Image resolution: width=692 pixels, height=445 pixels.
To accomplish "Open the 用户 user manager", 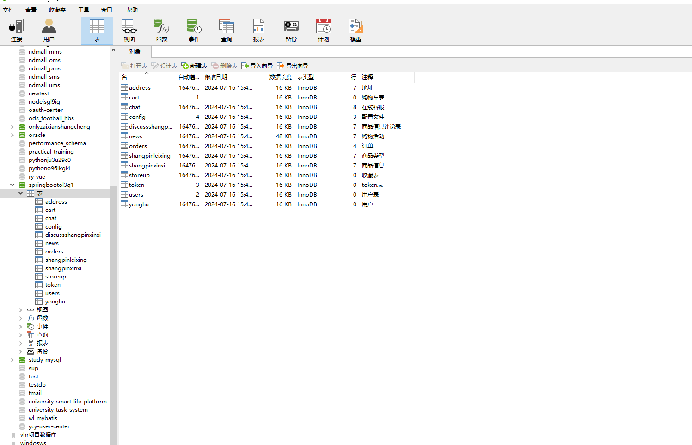I will [49, 31].
